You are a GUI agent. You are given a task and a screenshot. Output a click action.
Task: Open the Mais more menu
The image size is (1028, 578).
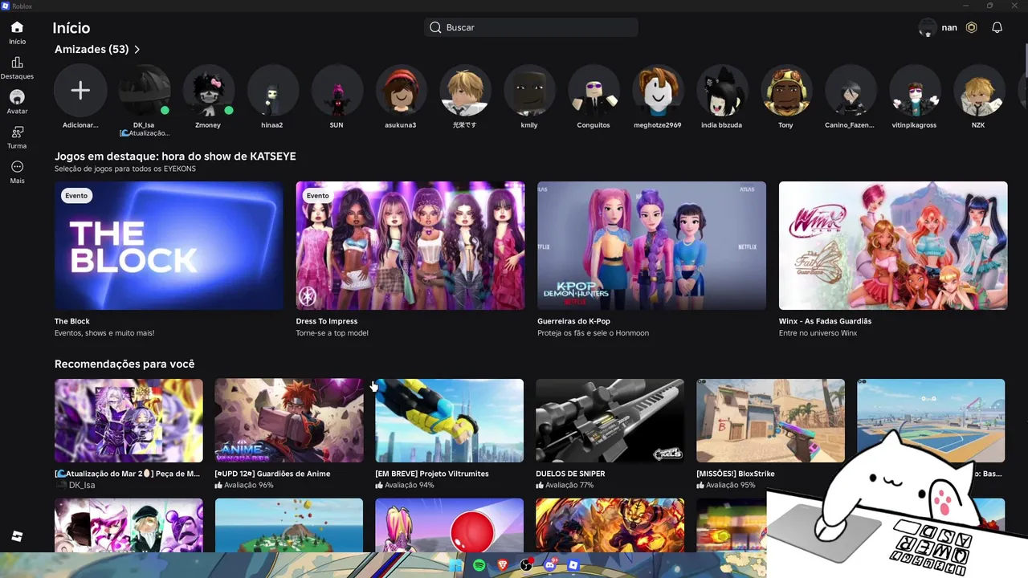[x=17, y=172]
